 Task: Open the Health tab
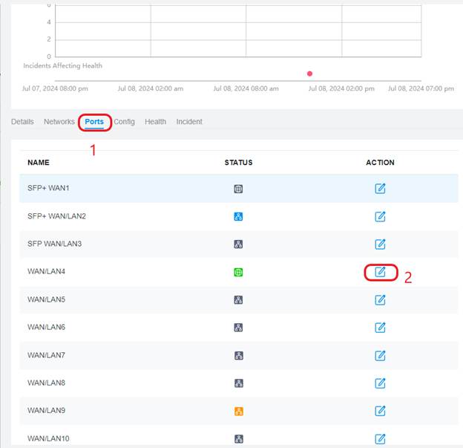pyautogui.click(x=155, y=122)
